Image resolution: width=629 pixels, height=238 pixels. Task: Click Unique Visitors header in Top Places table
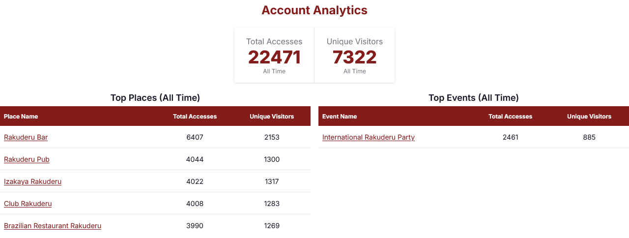[x=272, y=117]
